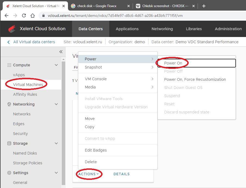Collapse the Settings section chevron

tap(56, 173)
